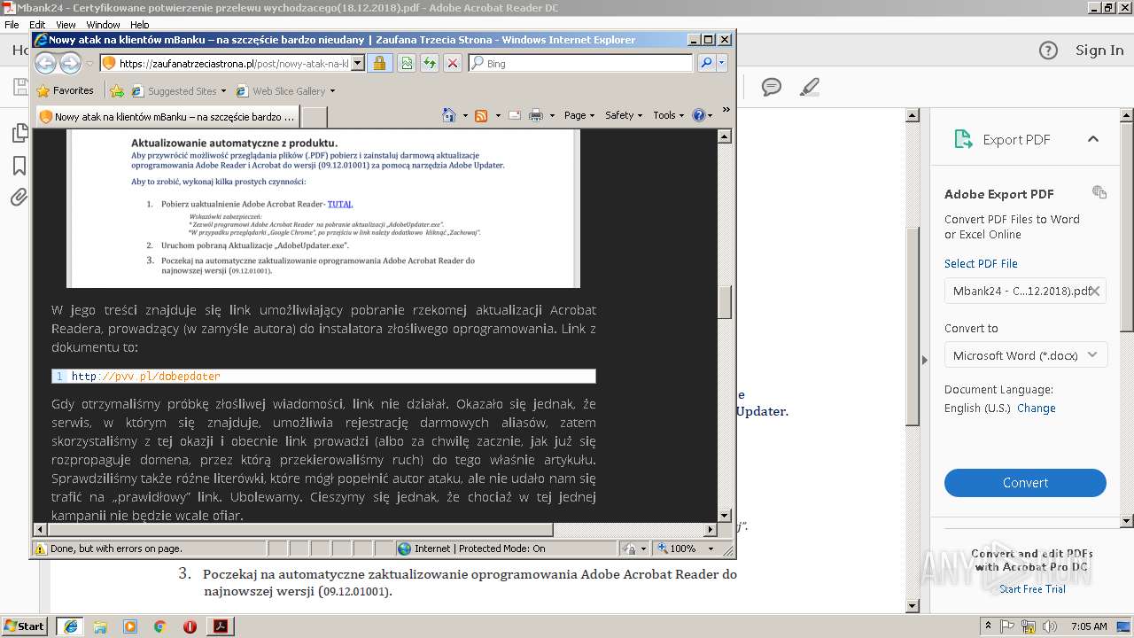Print page with IE printer icon
This screenshot has width=1134, height=638.
tap(535, 115)
